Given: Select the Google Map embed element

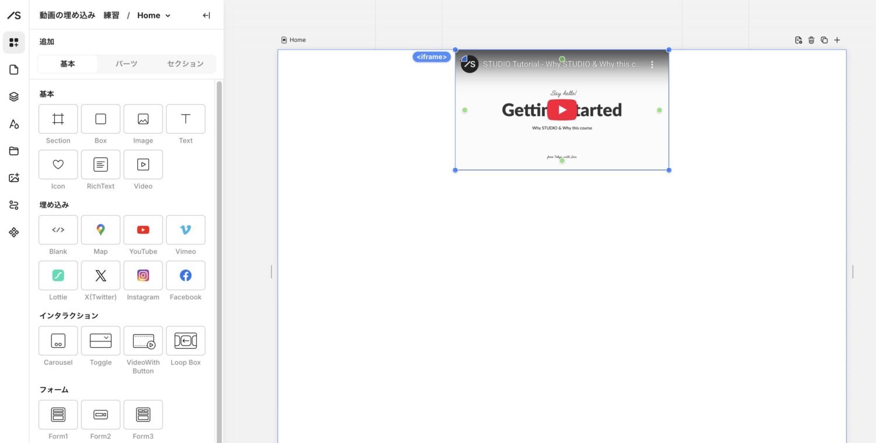Looking at the screenshot, I should 100,230.
